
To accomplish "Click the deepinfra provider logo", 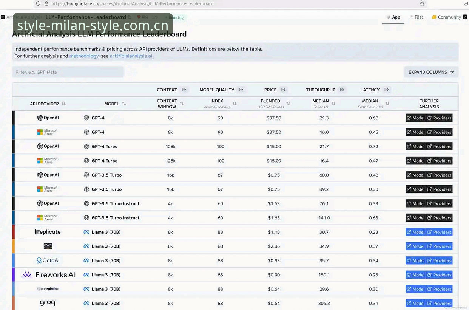I will pyautogui.click(x=48, y=289).
